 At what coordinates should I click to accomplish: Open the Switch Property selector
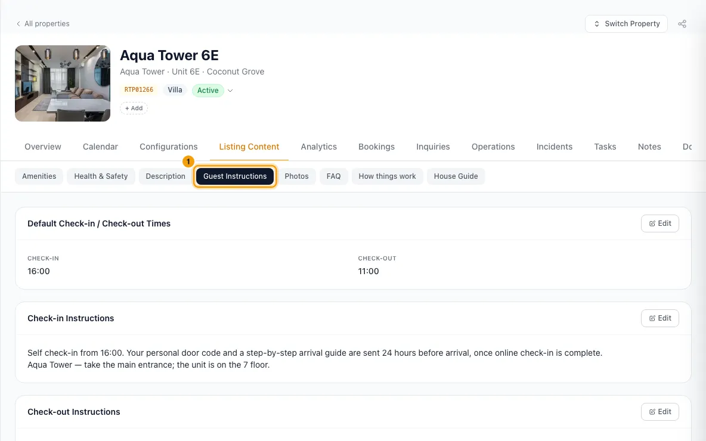click(626, 24)
